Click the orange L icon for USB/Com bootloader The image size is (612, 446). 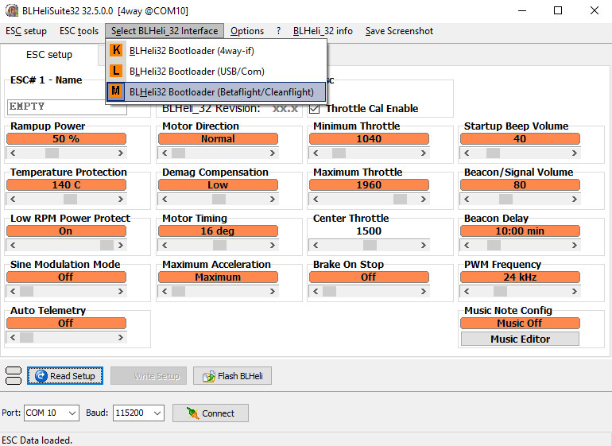click(x=116, y=72)
